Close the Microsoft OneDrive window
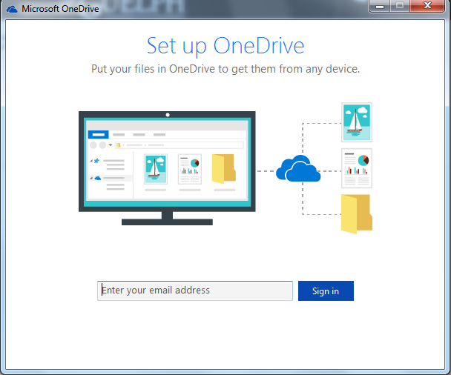 pyautogui.click(x=429, y=7)
